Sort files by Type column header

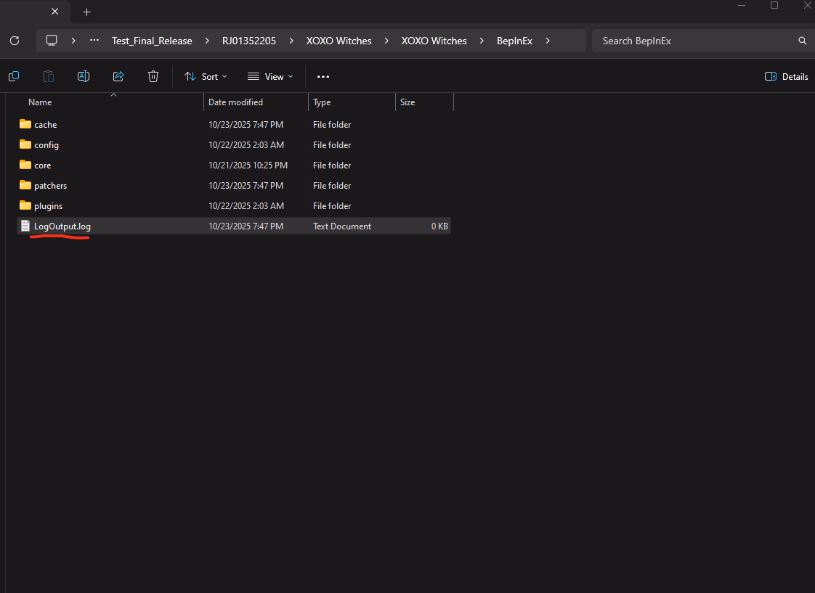point(322,102)
